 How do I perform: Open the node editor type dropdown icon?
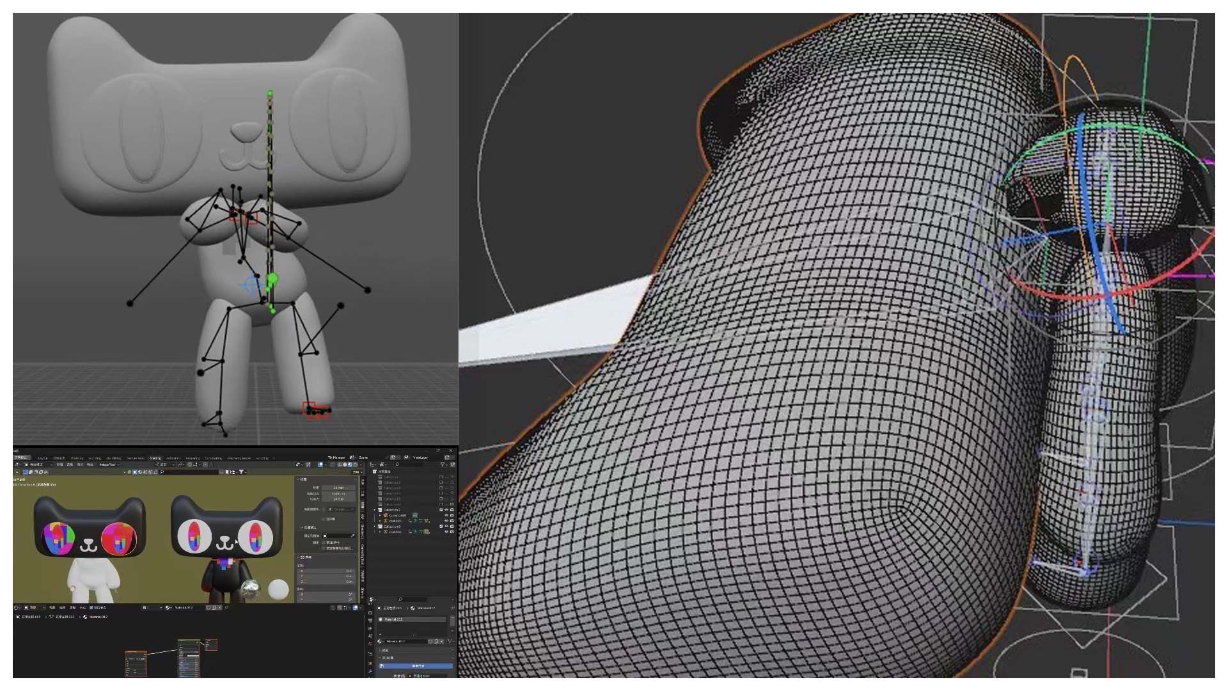pos(17,607)
